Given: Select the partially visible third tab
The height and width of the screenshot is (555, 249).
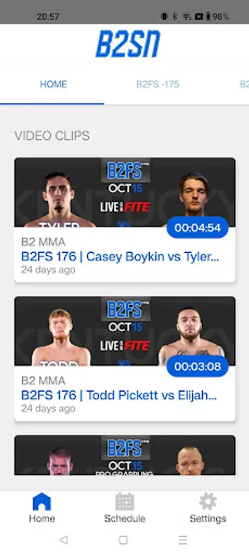Looking at the screenshot, I should (245, 84).
